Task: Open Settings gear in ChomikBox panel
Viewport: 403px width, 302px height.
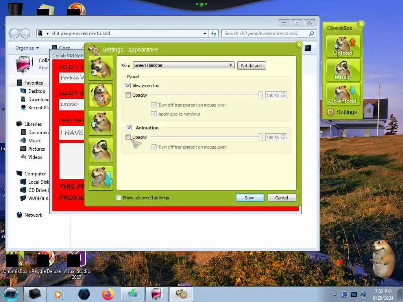Action: point(342,112)
